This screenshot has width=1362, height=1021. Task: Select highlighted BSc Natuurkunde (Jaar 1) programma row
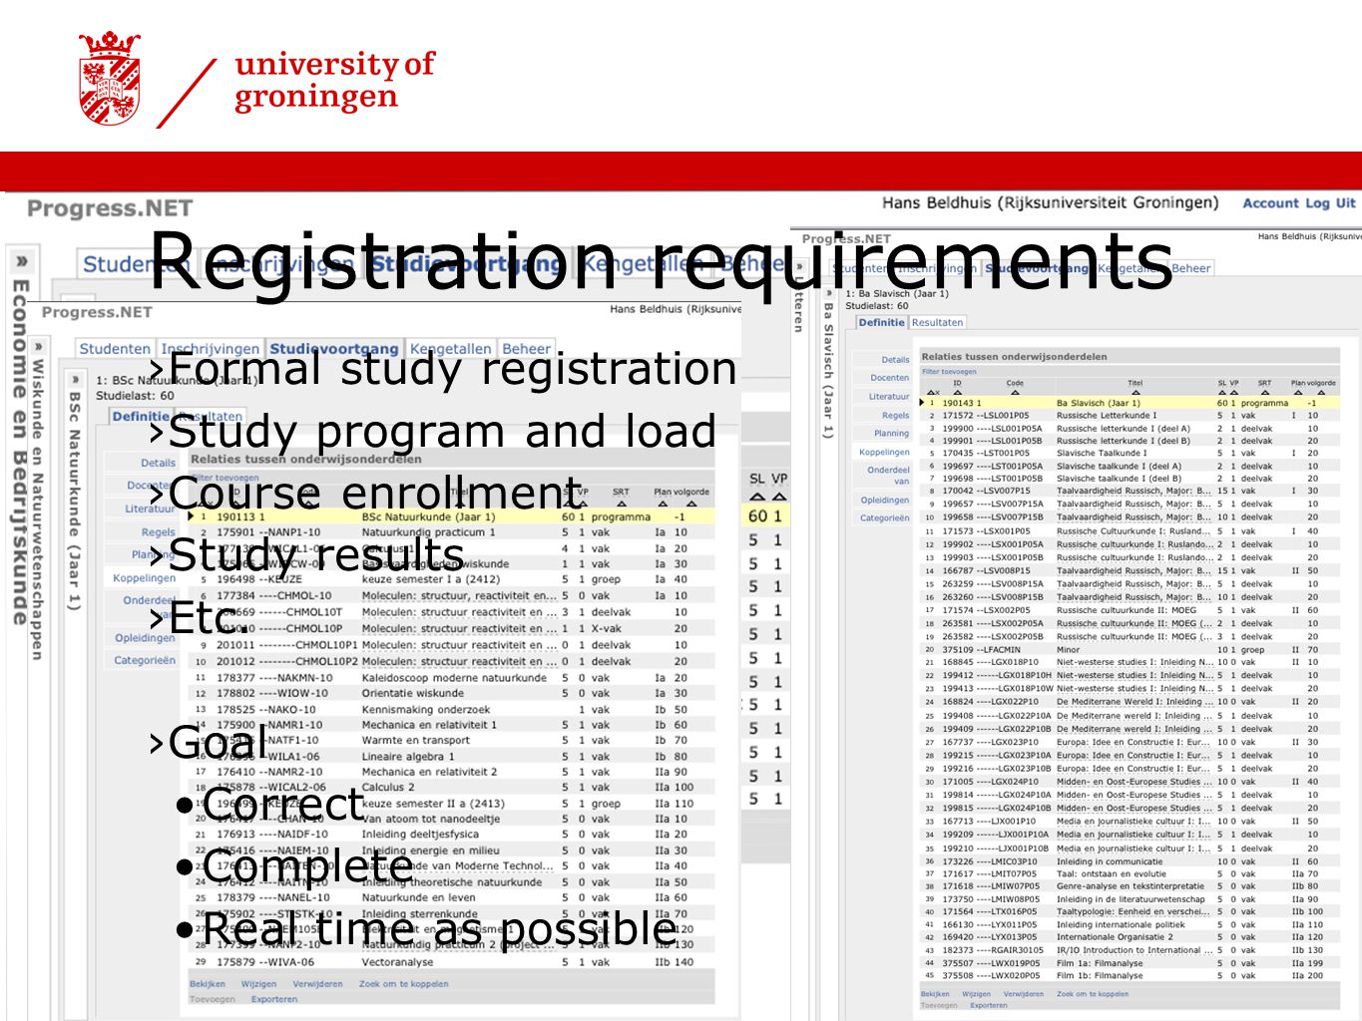[451, 516]
